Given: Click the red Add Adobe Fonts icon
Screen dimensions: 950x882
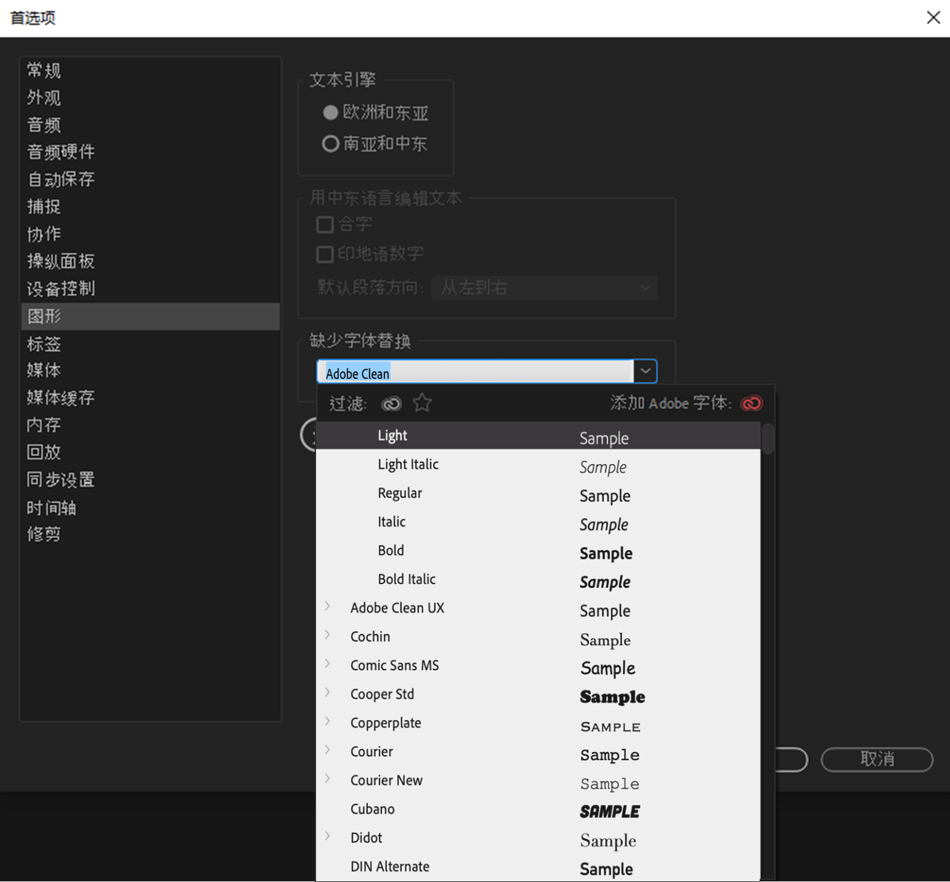Looking at the screenshot, I should [x=751, y=403].
